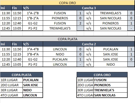The width and height of the screenshot is (135, 103).
Task: Click the Cancha 3 header cell
Action: coord(89,8)
